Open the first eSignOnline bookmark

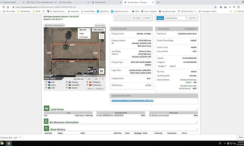(x=103, y=11)
